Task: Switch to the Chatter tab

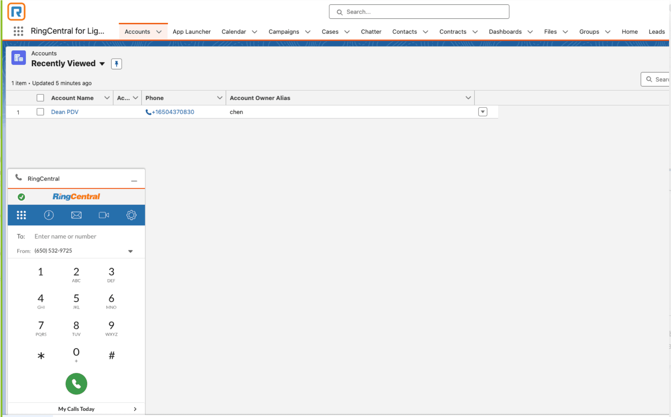Action: tap(371, 32)
